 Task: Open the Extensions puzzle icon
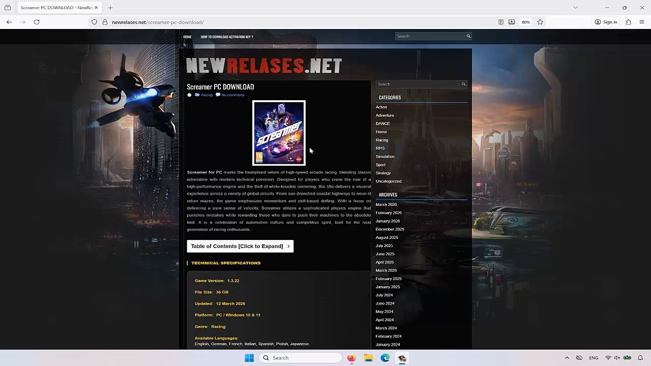(628, 22)
